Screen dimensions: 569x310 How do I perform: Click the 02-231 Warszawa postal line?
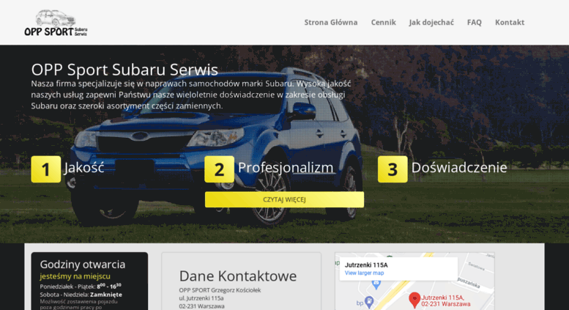coord(201,306)
